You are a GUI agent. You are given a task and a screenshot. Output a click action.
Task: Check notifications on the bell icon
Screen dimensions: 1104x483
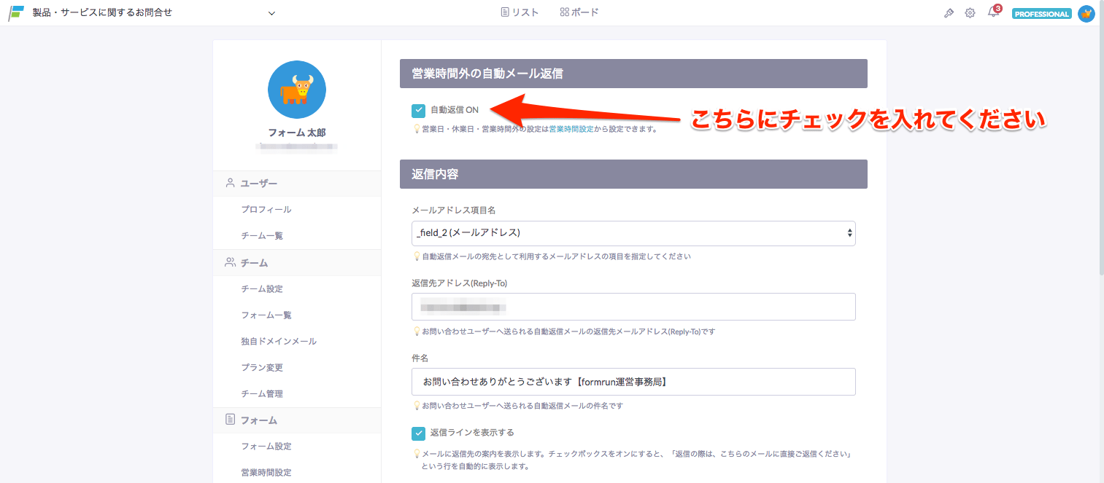(992, 12)
